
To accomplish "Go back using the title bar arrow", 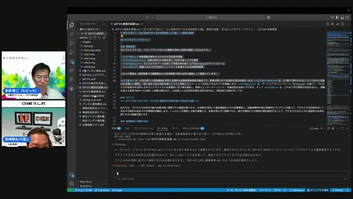I will (147, 17).
